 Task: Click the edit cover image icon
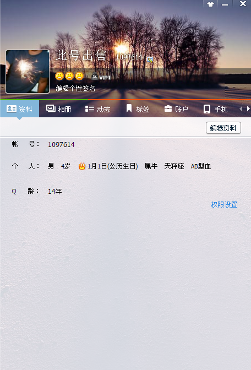150,59
